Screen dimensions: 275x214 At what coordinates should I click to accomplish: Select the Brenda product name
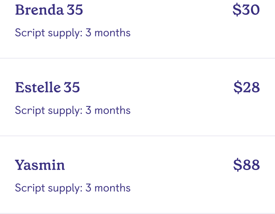[39, 10]
